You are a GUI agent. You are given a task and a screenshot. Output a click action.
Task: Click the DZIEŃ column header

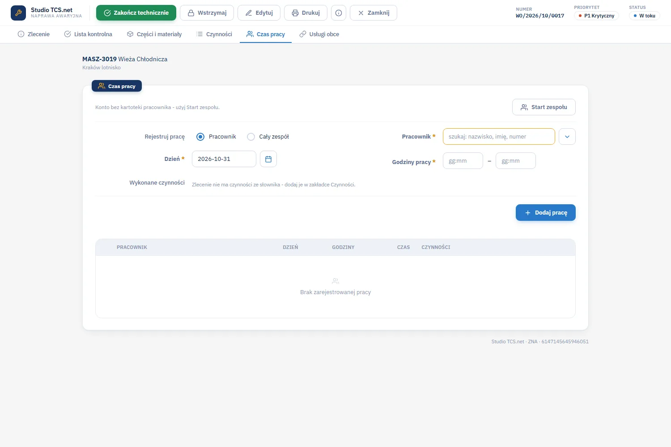tap(290, 247)
